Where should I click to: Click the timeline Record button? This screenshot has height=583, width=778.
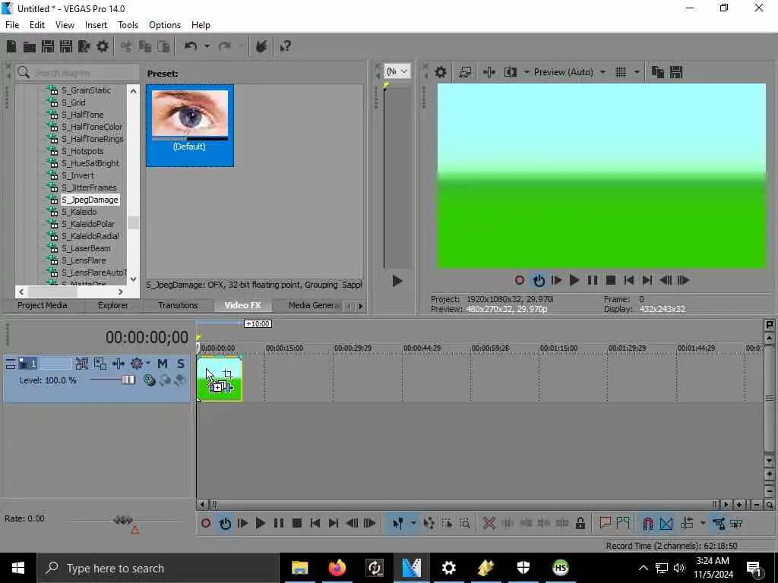point(206,523)
